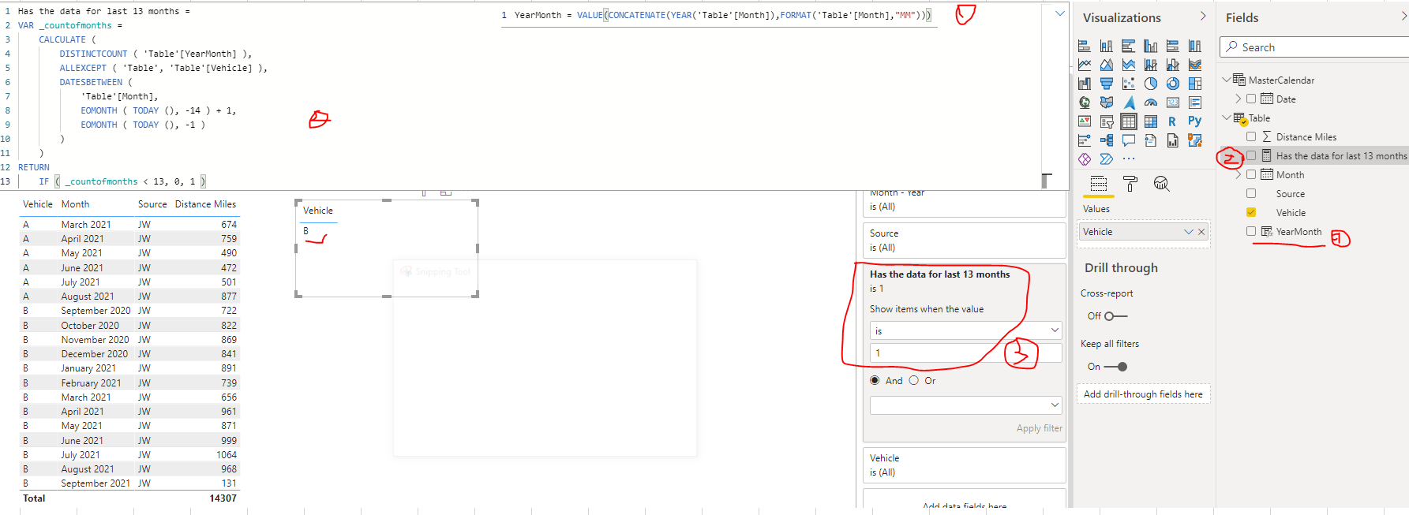Open Vehicle field well dropdown arrow
The image size is (1409, 515).
tap(1189, 232)
